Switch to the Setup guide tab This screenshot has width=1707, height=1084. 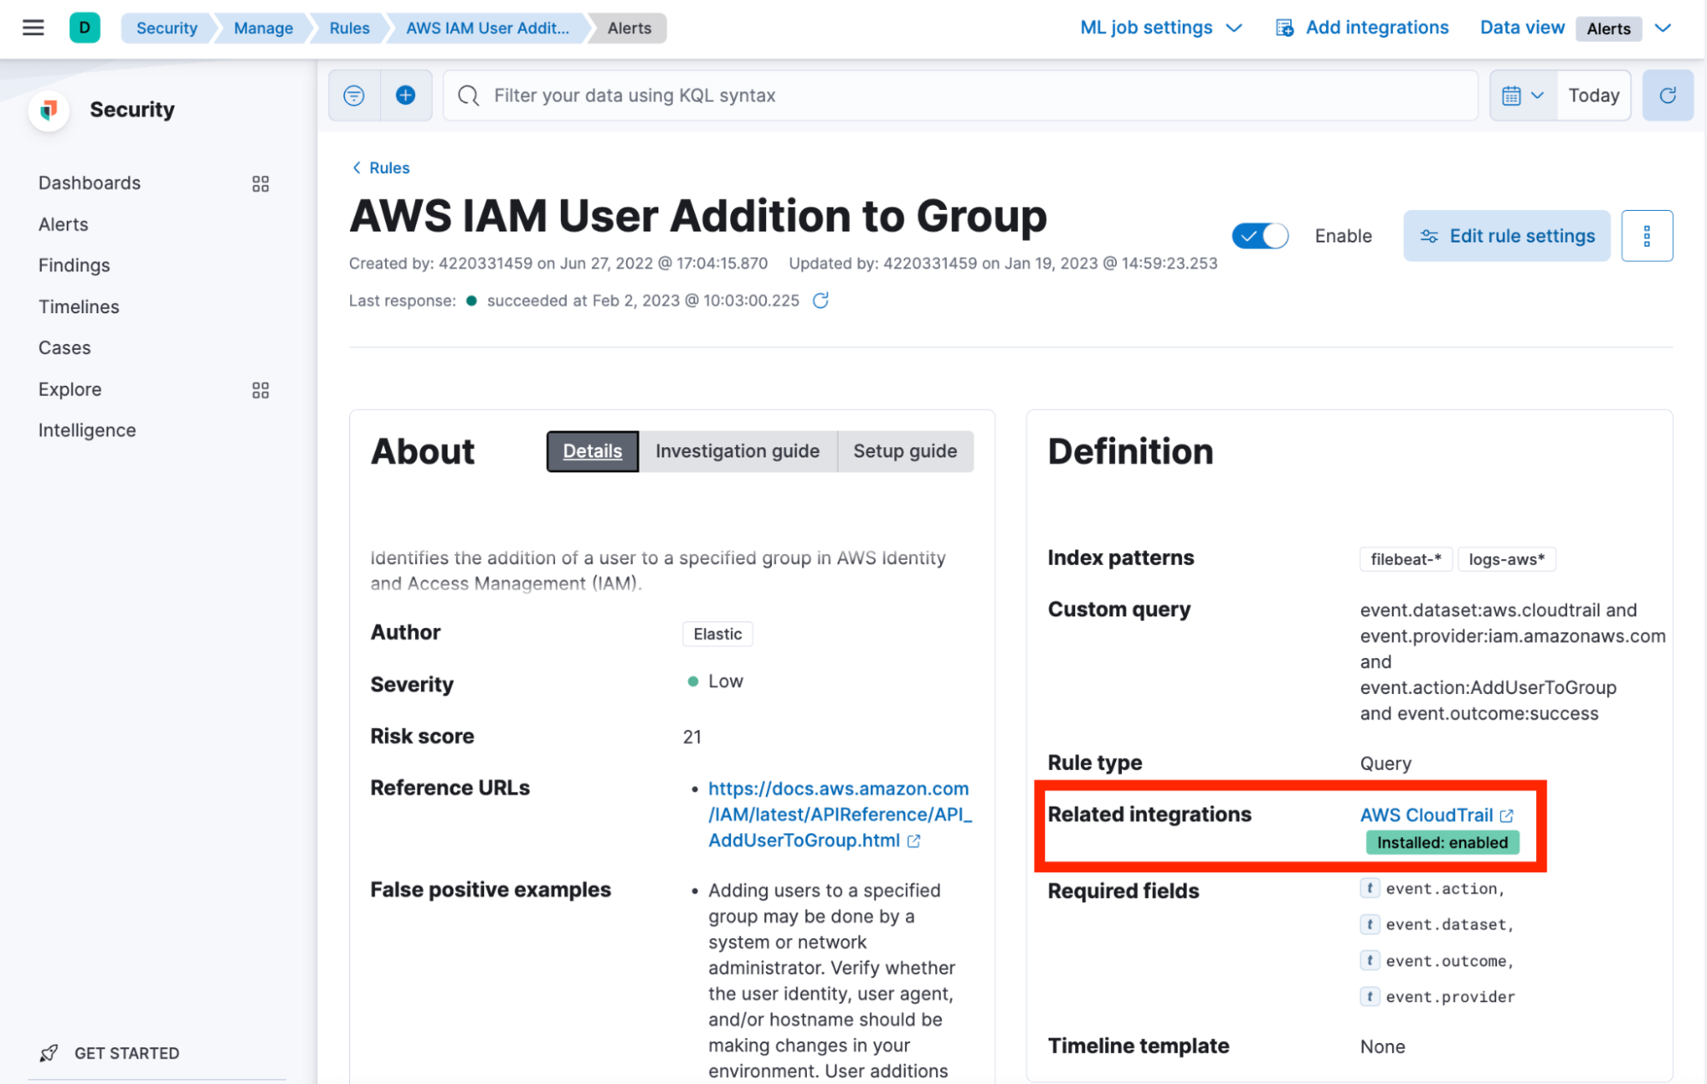[x=906, y=450]
